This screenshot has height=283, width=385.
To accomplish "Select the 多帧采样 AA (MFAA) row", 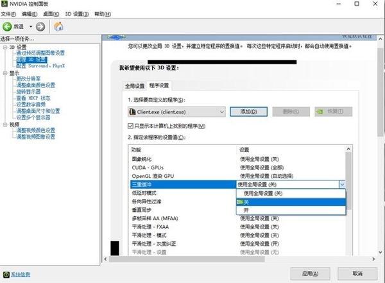I will [x=237, y=218].
